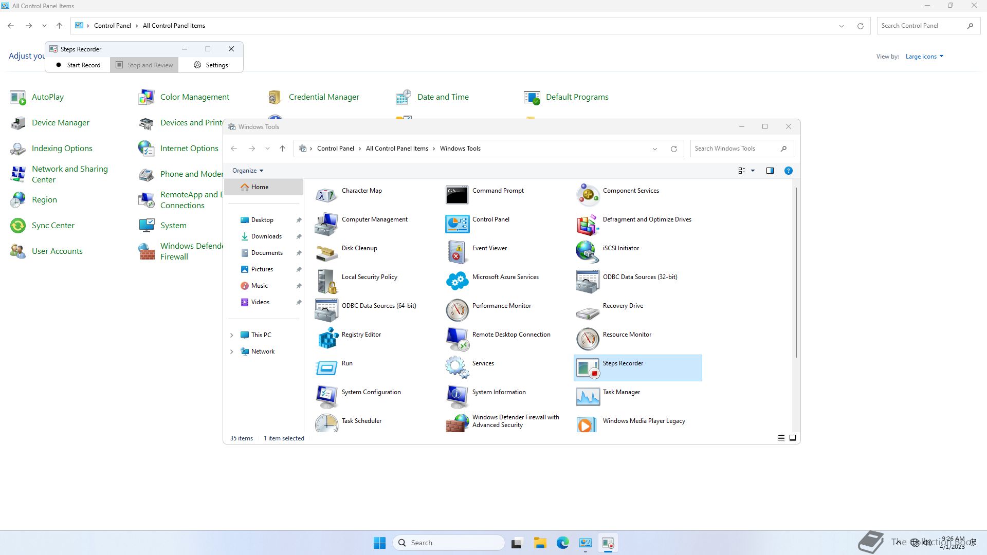The height and width of the screenshot is (555, 987).
Task: Open Character Map icon in Windows Tools
Action: 326,195
